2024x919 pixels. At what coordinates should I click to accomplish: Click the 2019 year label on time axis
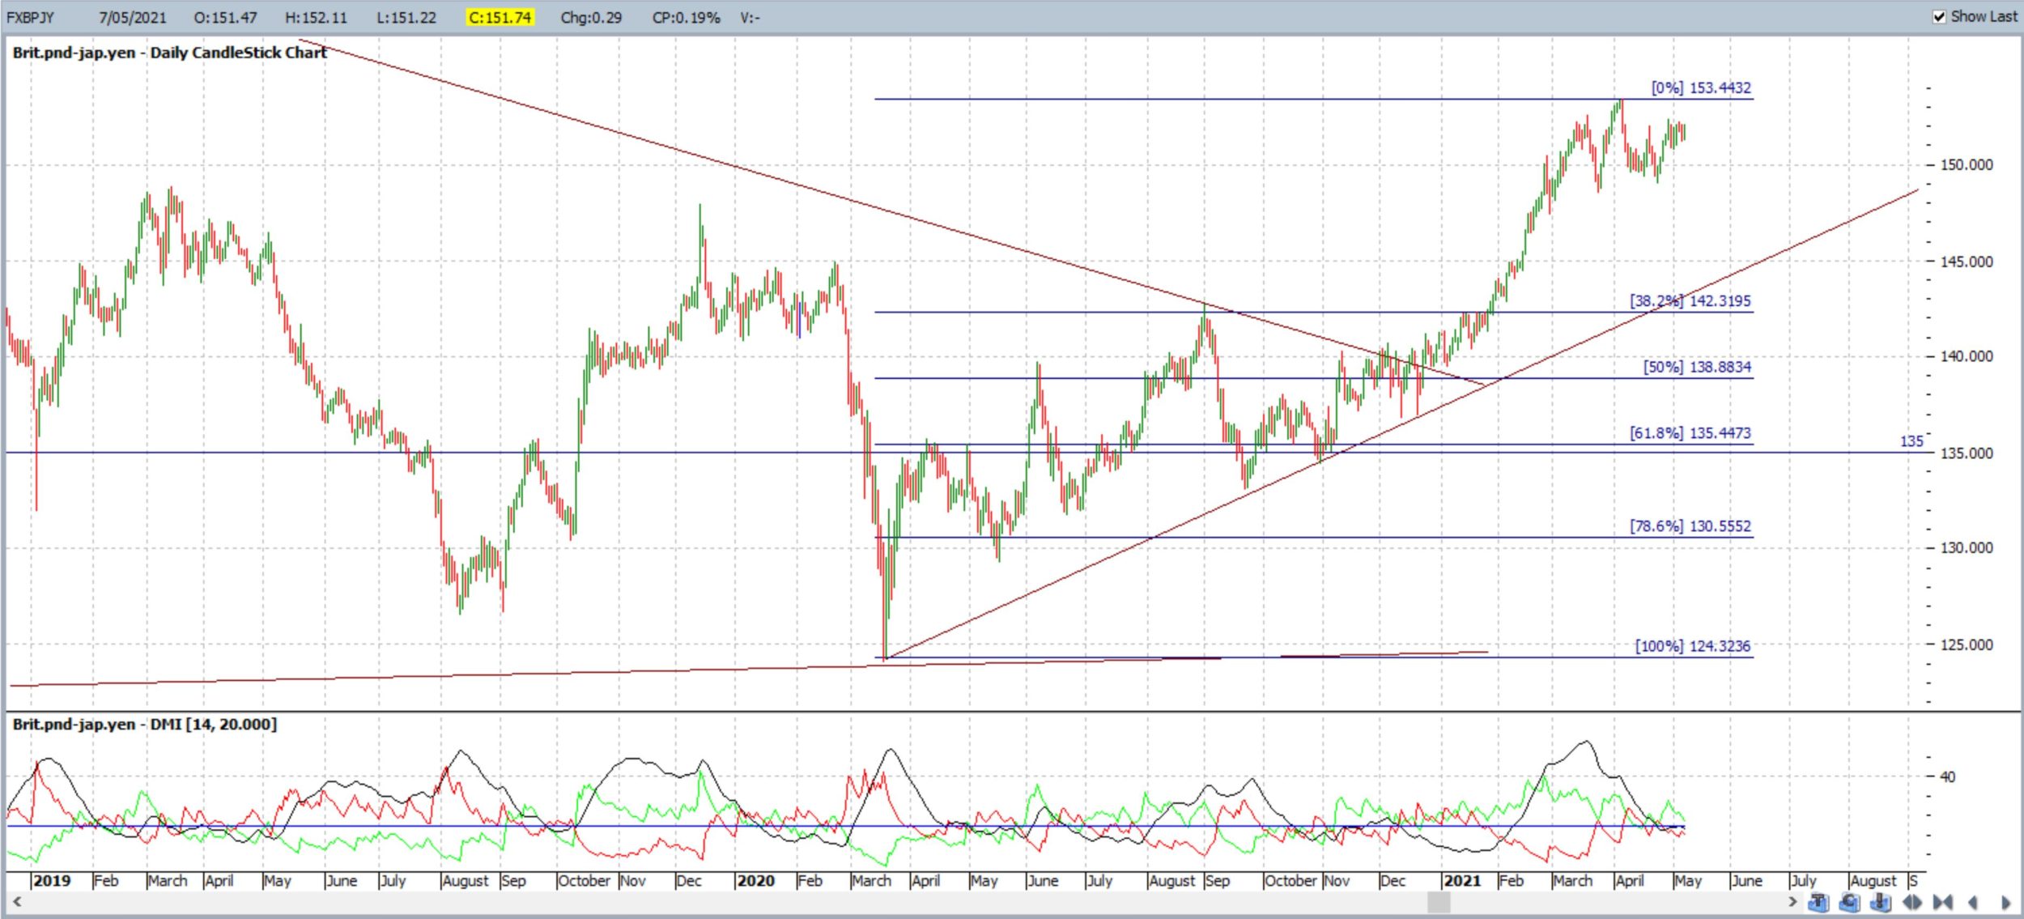(53, 880)
